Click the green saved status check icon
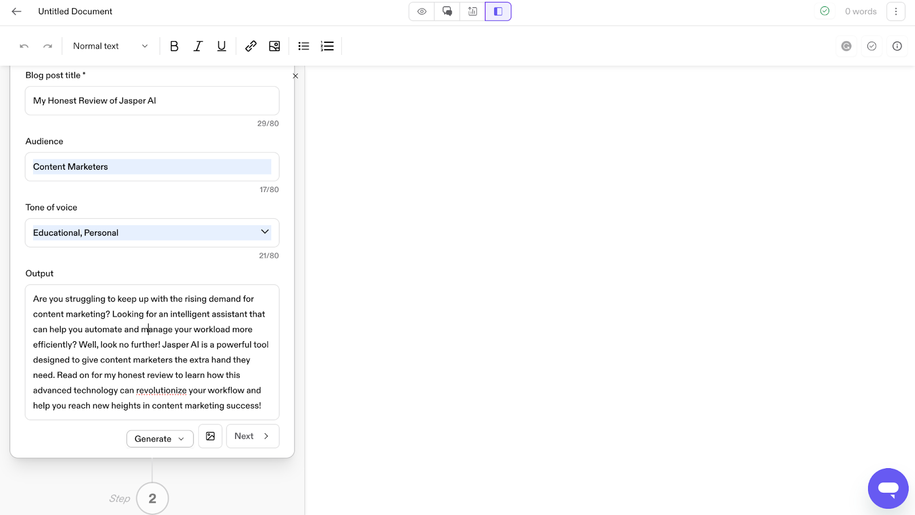This screenshot has width=915, height=515. coord(825,11)
